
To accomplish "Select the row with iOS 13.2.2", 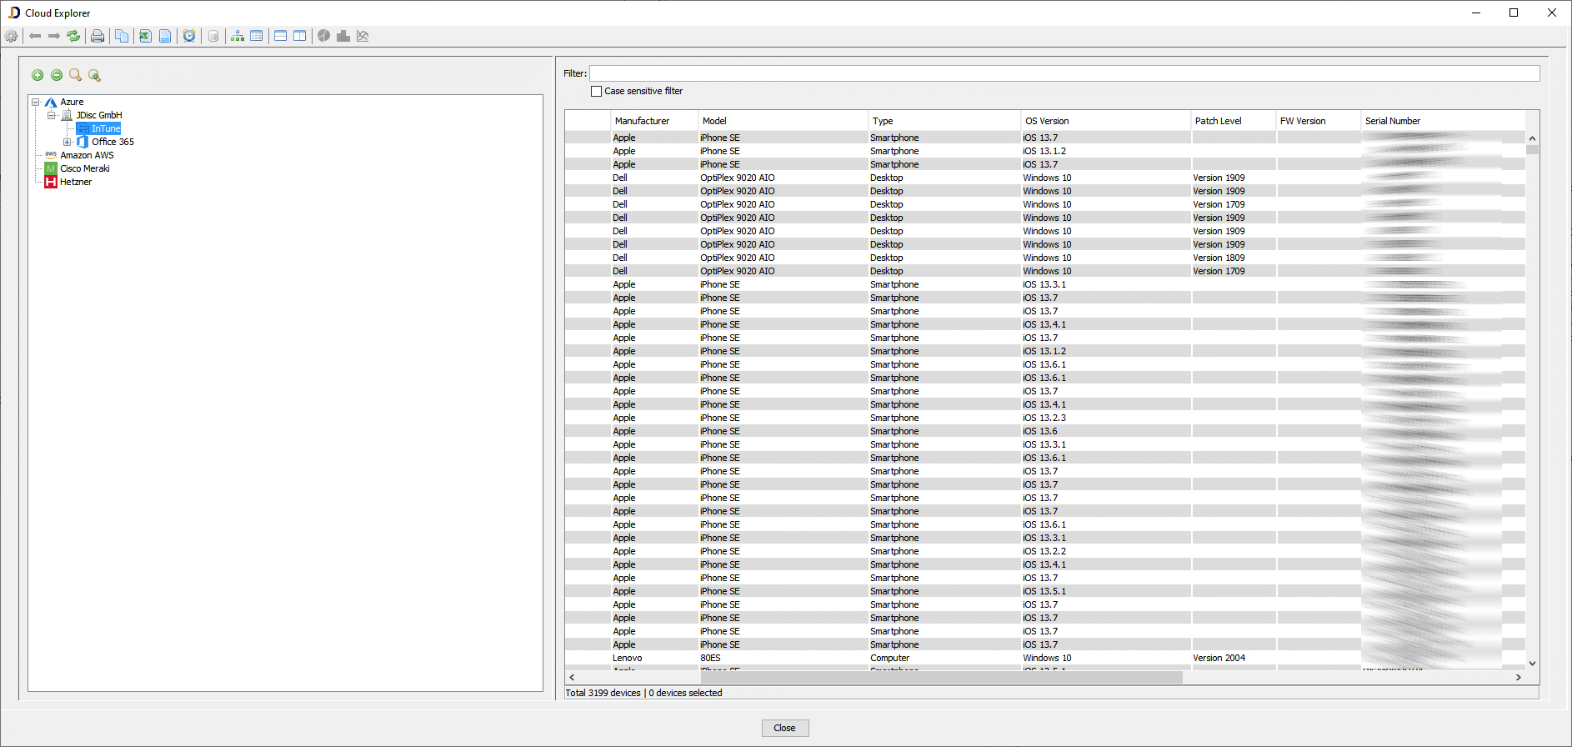I will point(1045,551).
